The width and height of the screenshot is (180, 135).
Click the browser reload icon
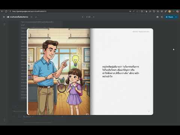[x=6, y=11]
